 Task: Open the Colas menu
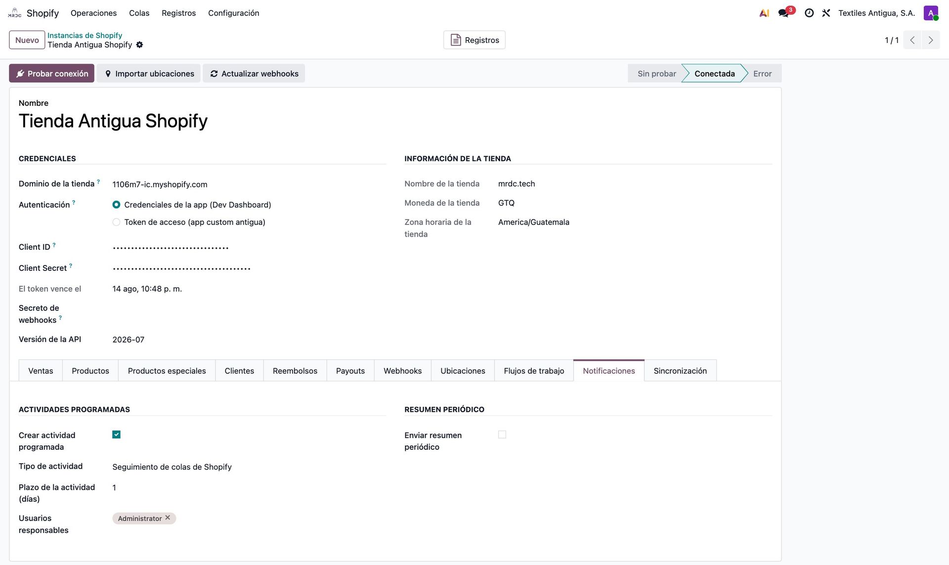point(139,13)
